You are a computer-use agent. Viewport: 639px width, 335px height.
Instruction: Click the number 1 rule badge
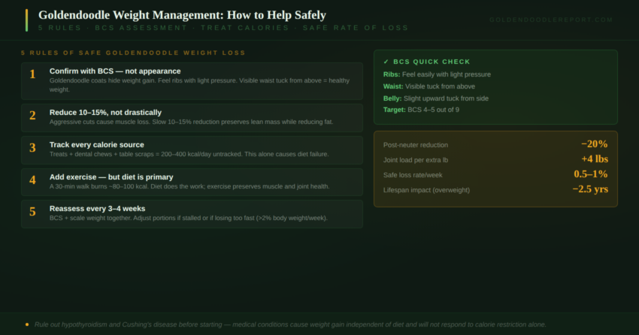coord(32,74)
